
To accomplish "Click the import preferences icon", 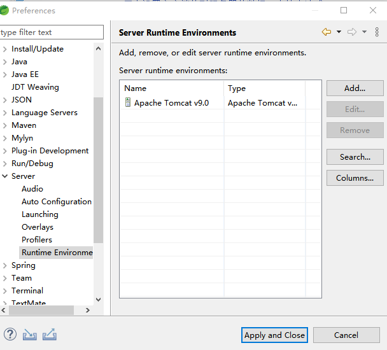I will click(30, 335).
